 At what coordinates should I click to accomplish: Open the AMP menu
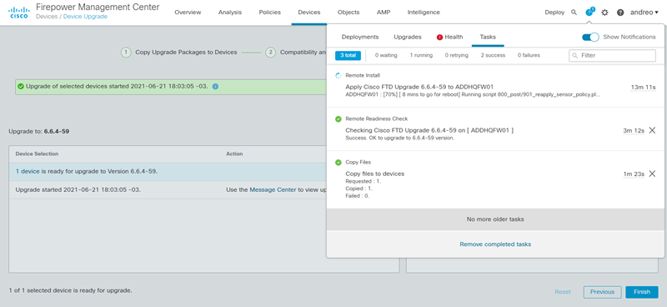(384, 13)
